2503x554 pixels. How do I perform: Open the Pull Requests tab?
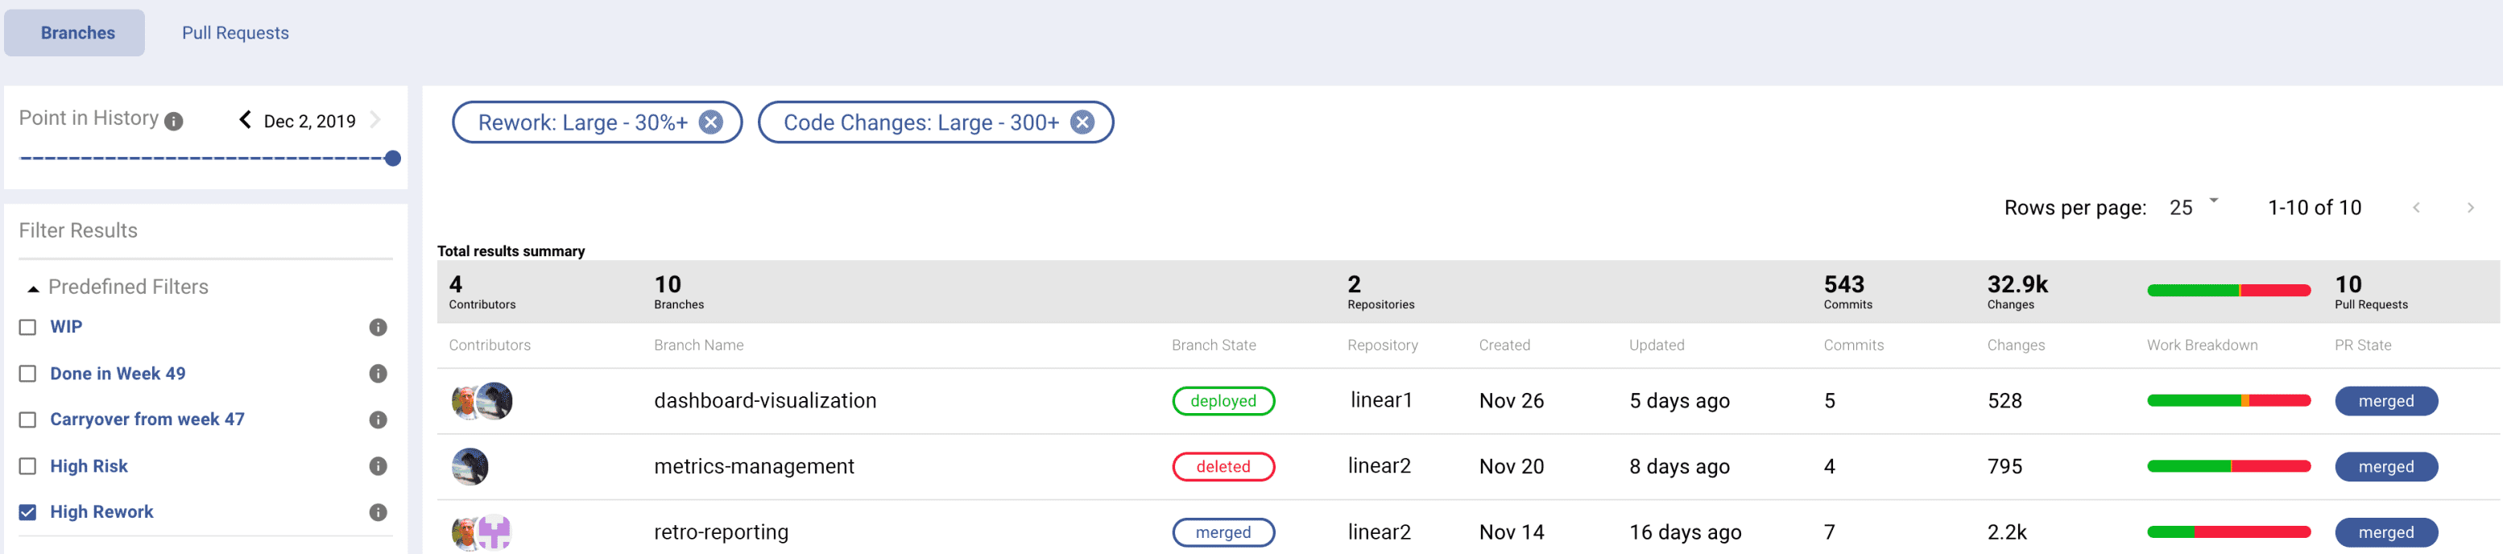[235, 33]
